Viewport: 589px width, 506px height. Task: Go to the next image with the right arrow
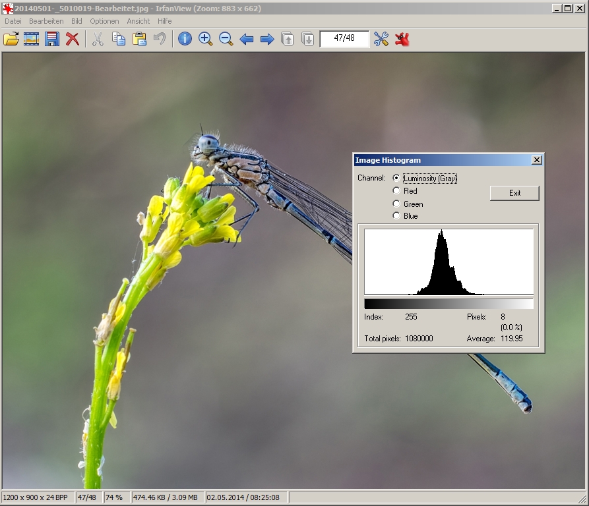click(x=267, y=39)
